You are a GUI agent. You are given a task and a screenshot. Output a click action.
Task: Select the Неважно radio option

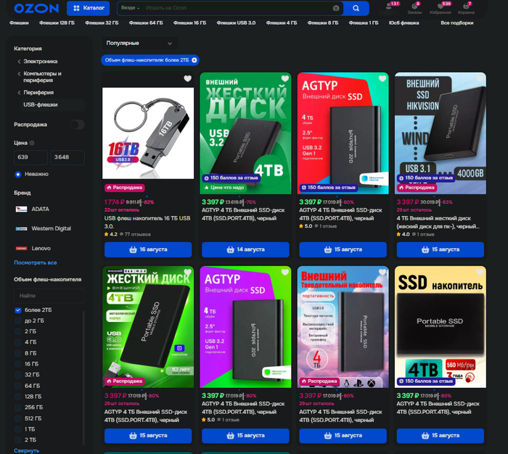(18, 174)
